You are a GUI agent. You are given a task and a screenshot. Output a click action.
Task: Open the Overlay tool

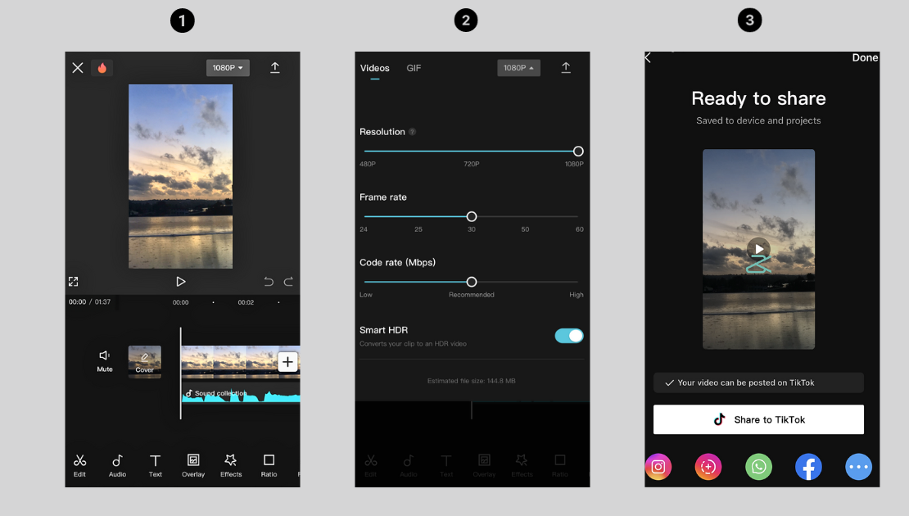pos(193,465)
